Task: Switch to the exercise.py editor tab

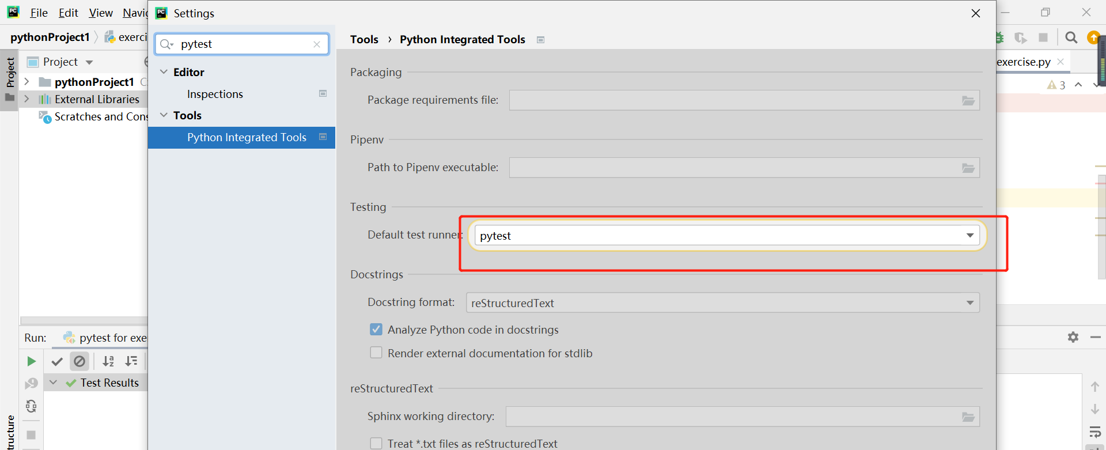Action: [x=1024, y=62]
